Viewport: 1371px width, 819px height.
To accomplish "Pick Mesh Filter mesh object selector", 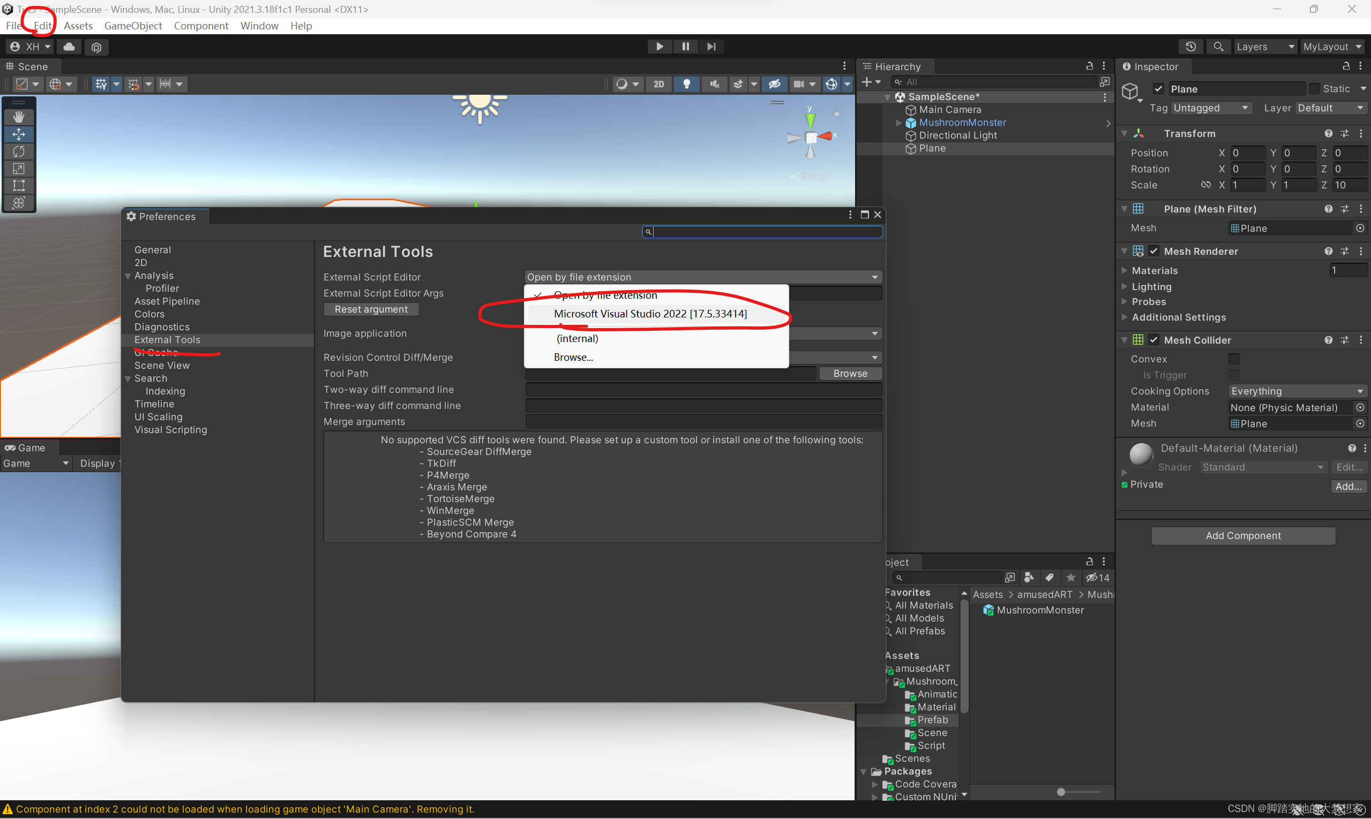I will point(1360,228).
